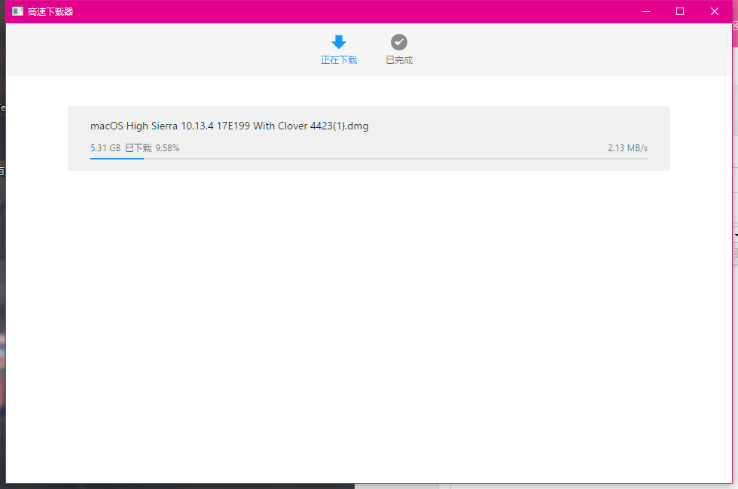Maximize the 高速下载器 window
Screen dimensions: 738x489
coord(679,11)
